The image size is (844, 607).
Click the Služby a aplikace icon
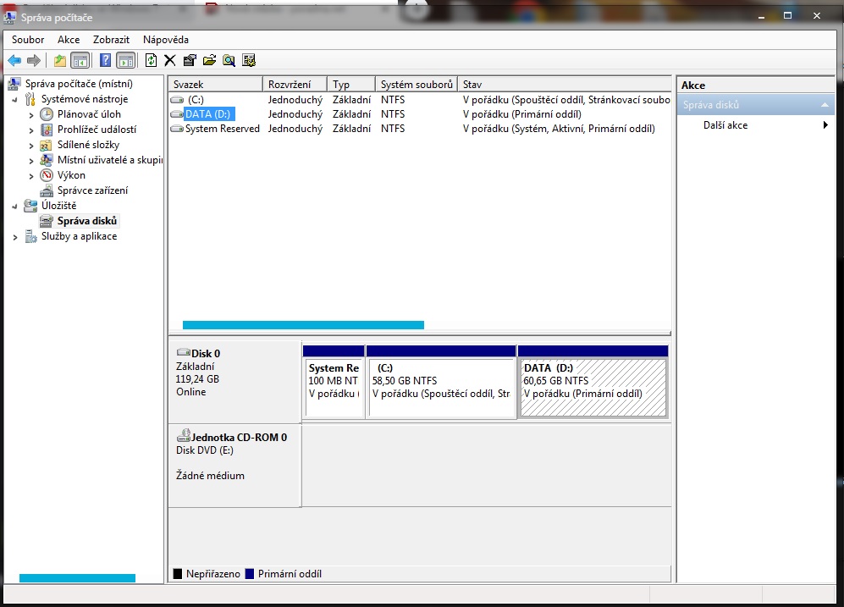(30, 235)
